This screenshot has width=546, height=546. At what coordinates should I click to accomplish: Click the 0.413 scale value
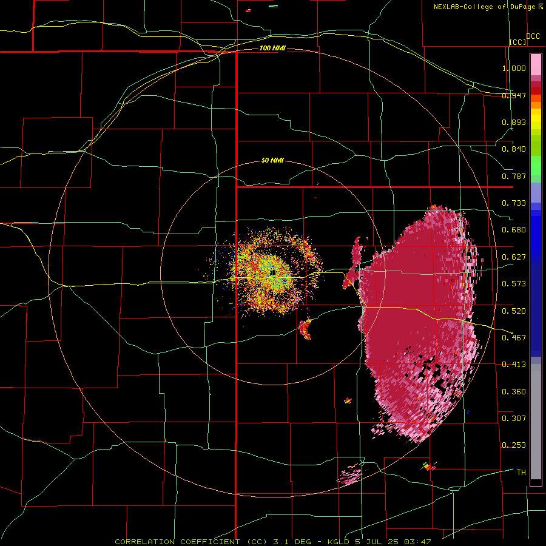click(514, 365)
